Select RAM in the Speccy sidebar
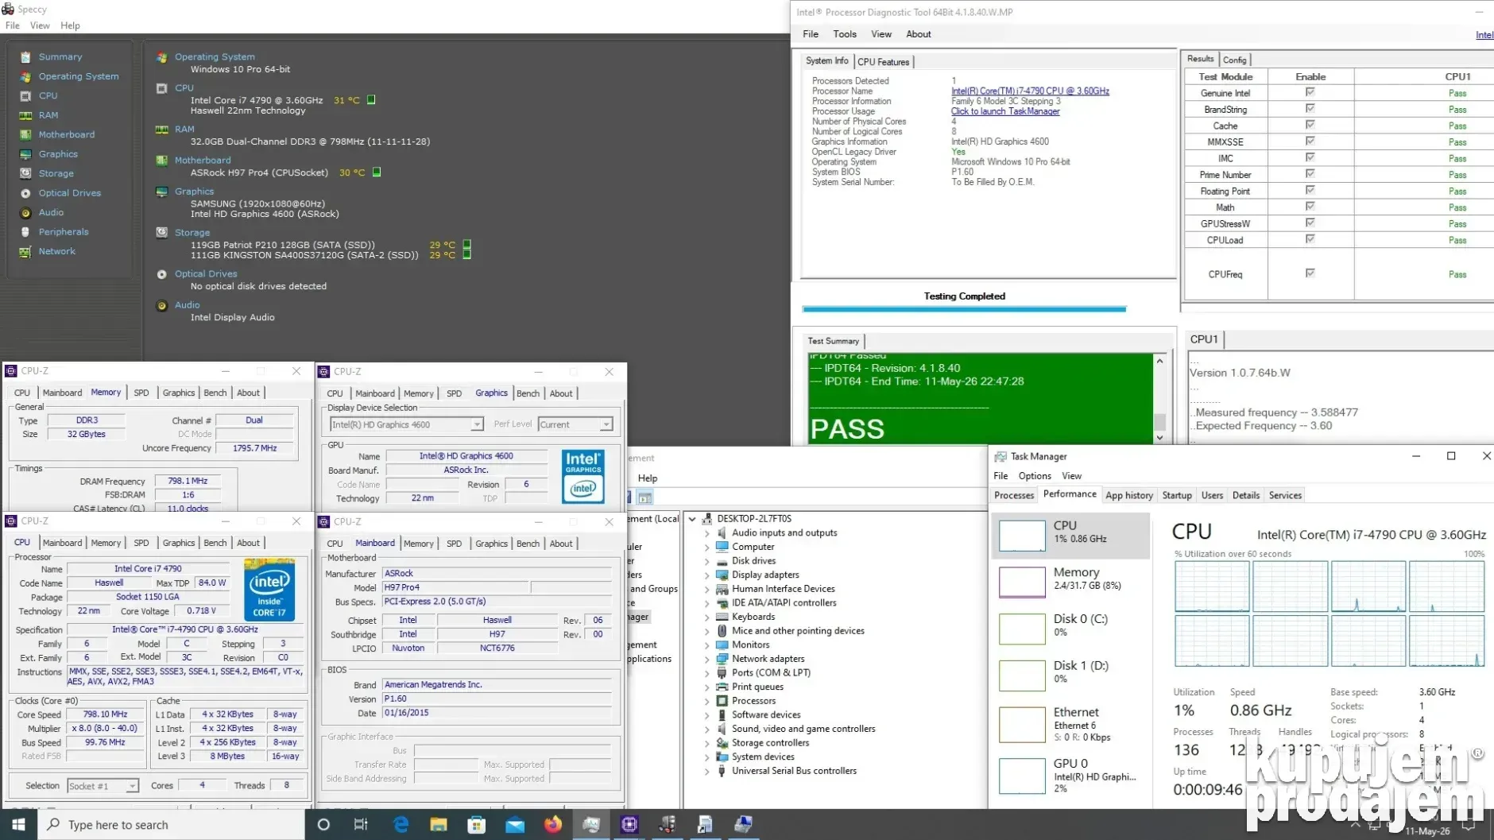The width and height of the screenshot is (1494, 840). tap(48, 115)
